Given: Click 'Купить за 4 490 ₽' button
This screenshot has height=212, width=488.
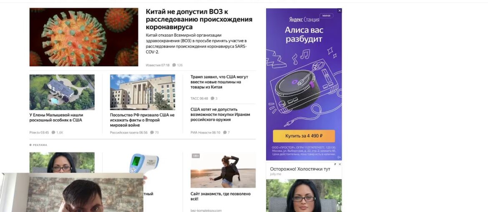Looking at the screenshot, I should pyautogui.click(x=304, y=136).
